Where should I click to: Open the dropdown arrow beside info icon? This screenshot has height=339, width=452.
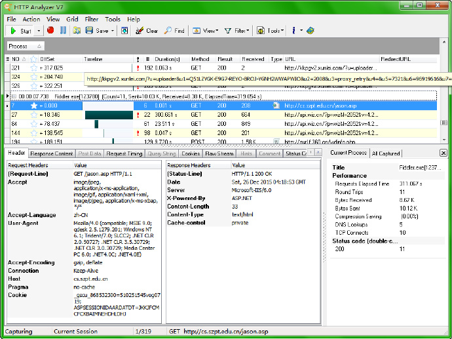coord(301,30)
